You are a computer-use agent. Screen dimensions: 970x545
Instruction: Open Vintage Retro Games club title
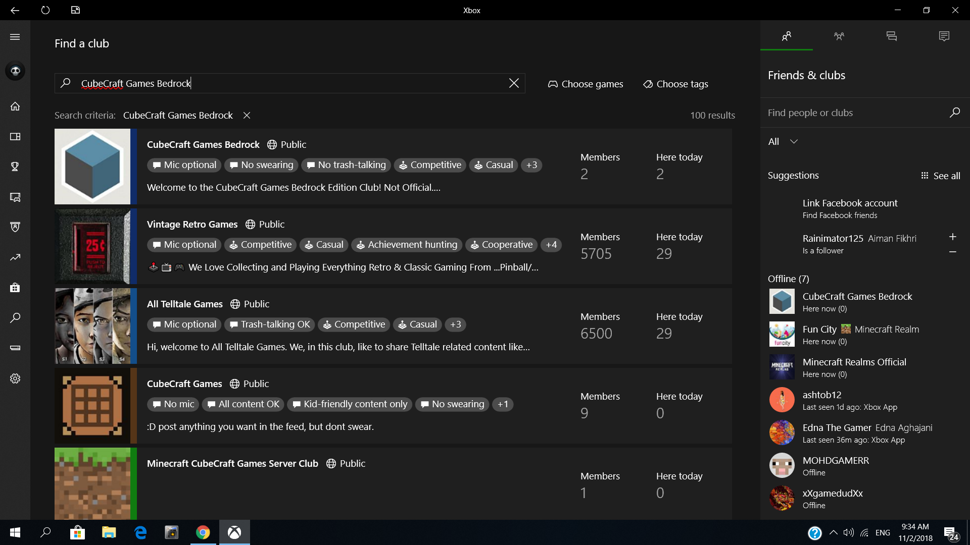(x=192, y=225)
